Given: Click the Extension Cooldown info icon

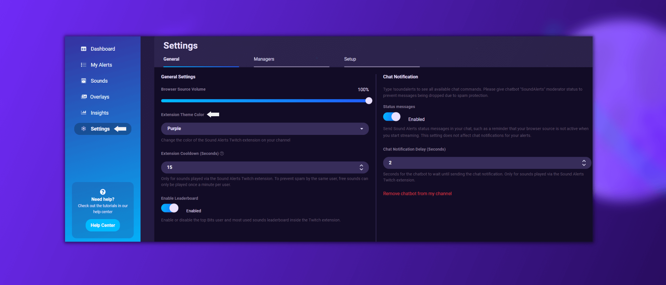Looking at the screenshot, I should coord(222,154).
